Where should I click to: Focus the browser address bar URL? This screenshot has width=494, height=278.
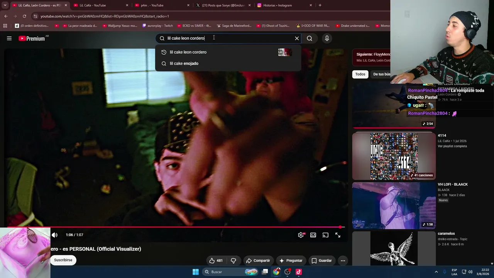(105, 16)
